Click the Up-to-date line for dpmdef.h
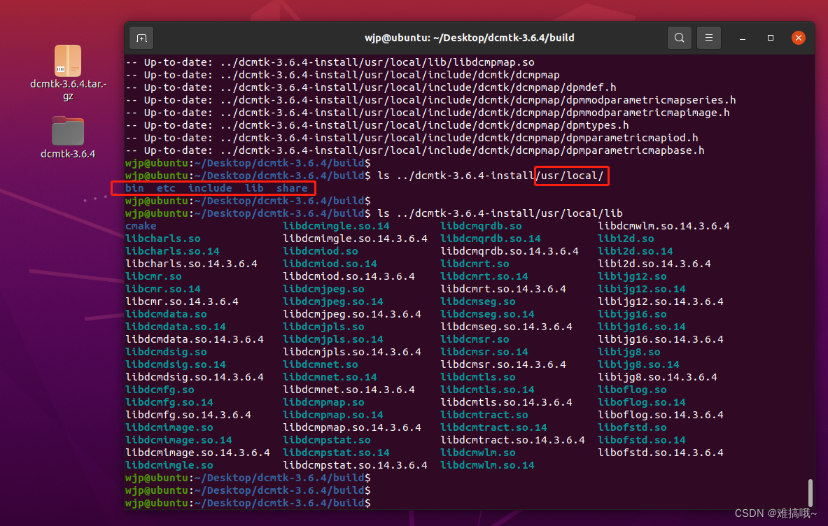 pyautogui.click(x=371, y=87)
